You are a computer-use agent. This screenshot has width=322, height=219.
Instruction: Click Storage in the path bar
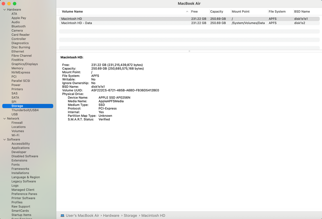pyautogui.click(x=130, y=216)
